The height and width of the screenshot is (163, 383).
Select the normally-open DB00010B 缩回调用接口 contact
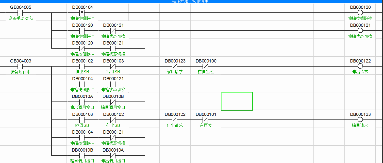[82, 155]
